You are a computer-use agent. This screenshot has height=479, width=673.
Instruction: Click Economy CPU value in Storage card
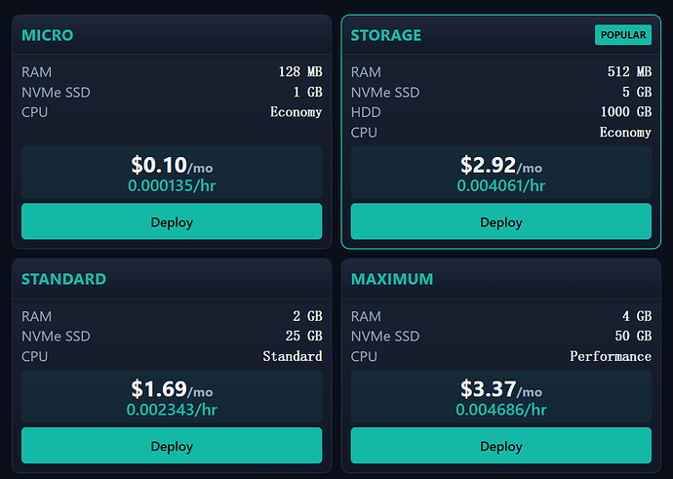pyautogui.click(x=625, y=133)
